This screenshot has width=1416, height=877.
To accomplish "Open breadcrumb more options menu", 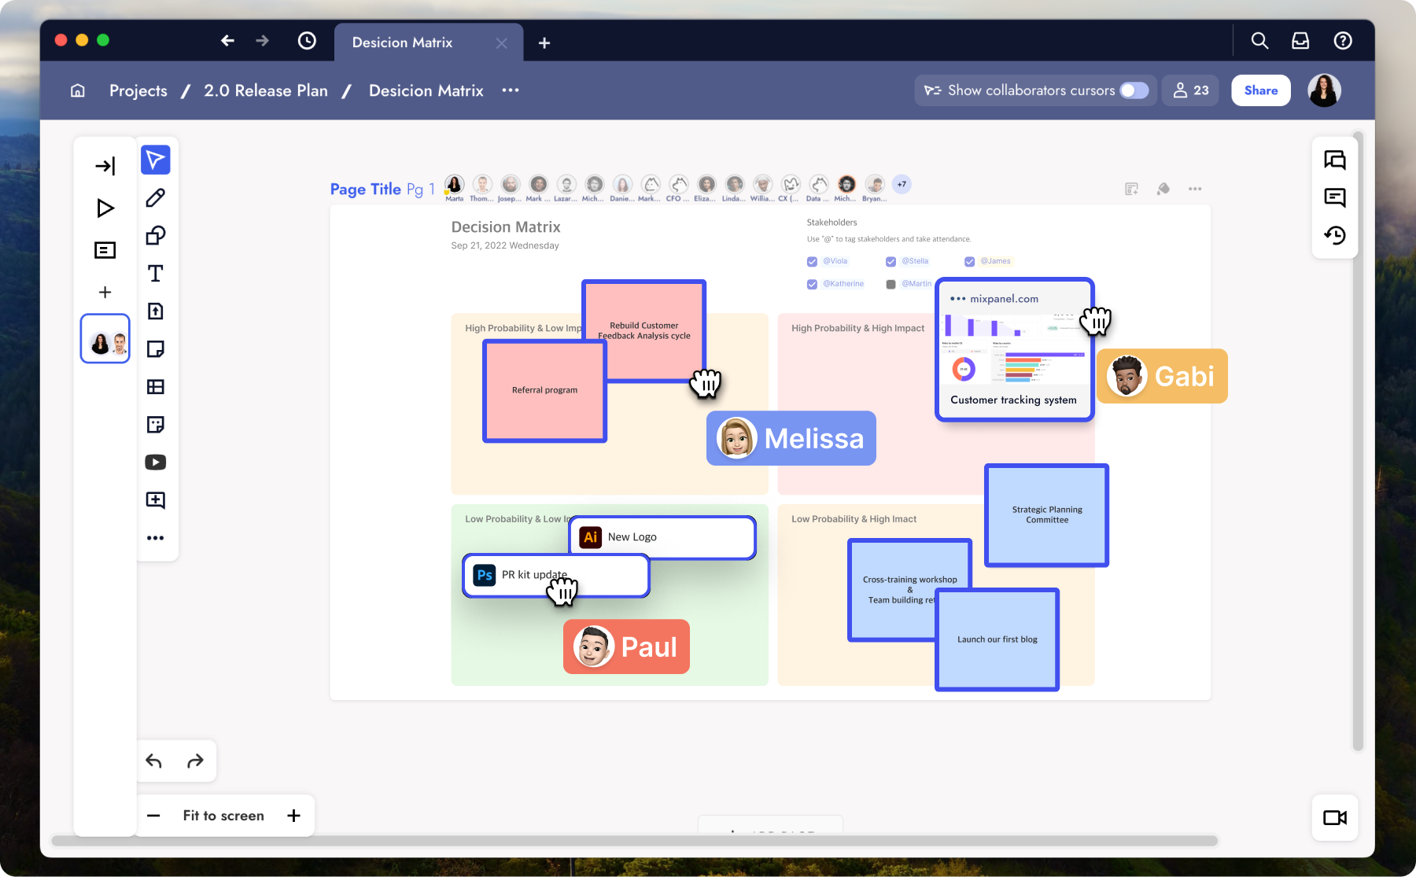I will click(x=511, y=90).
